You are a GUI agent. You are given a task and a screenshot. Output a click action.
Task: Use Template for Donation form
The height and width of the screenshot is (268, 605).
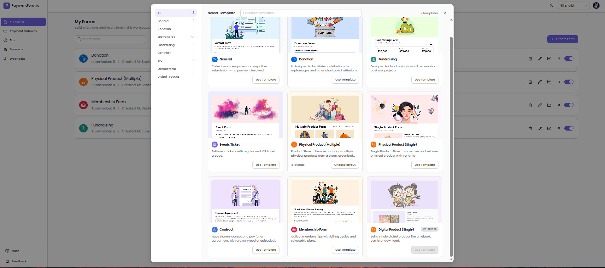(345, 80)
